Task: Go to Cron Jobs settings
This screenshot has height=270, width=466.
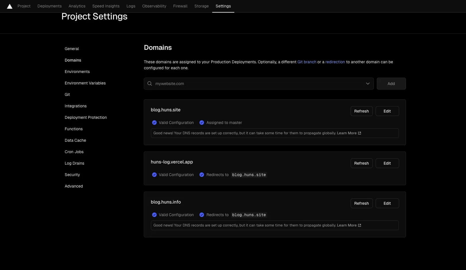Action: click(x=74, y=152)
